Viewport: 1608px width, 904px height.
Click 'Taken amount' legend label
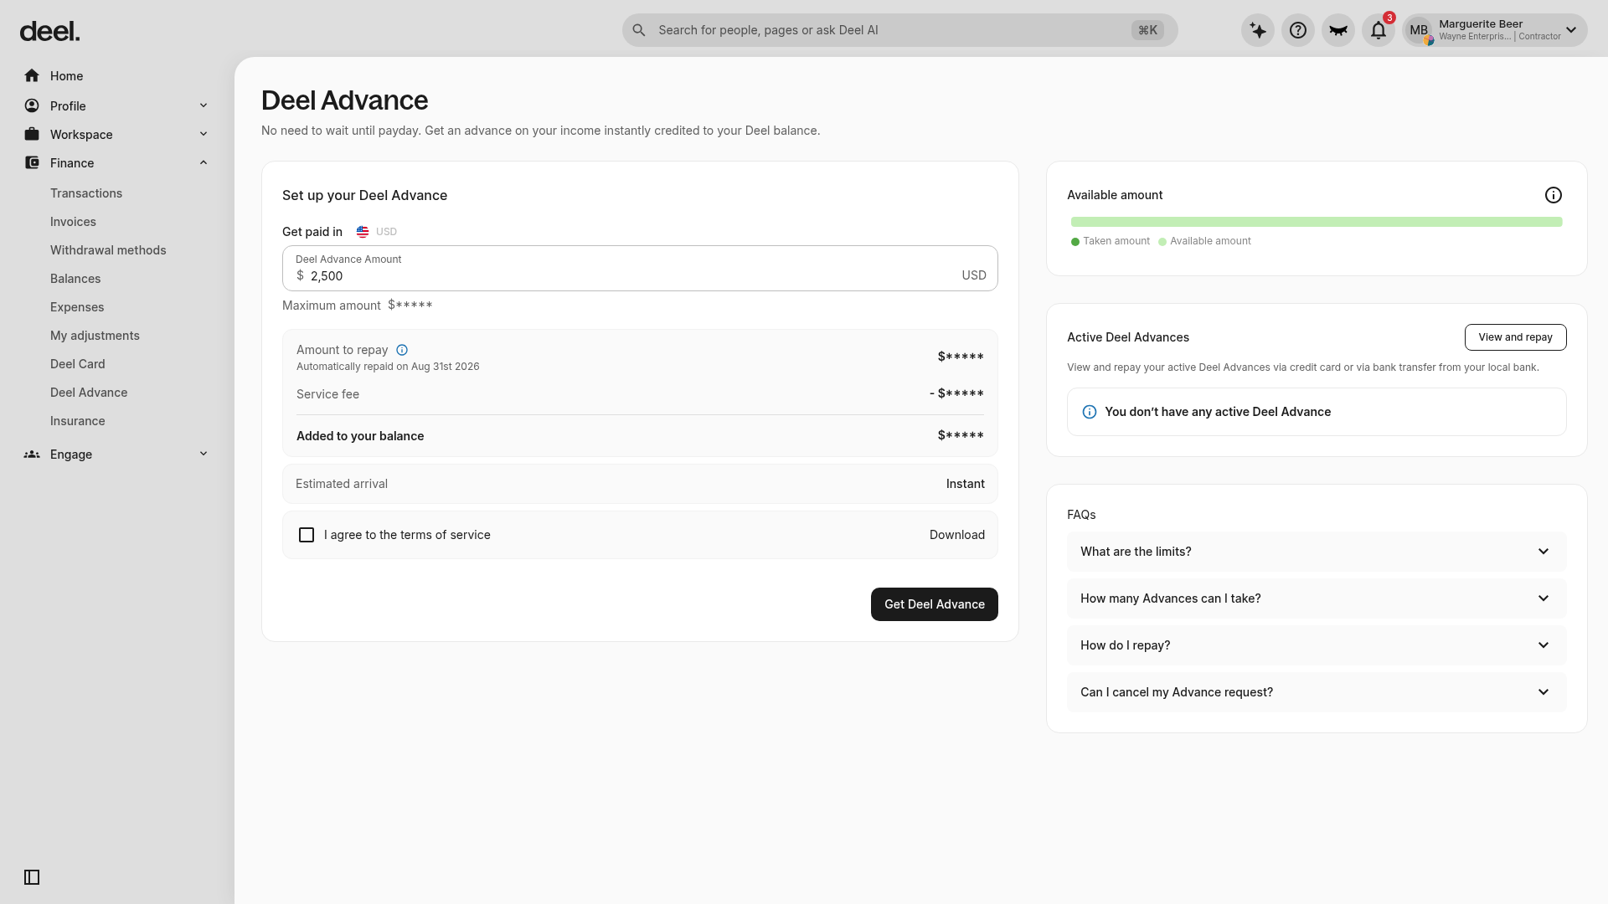[x=1116, y=241]
